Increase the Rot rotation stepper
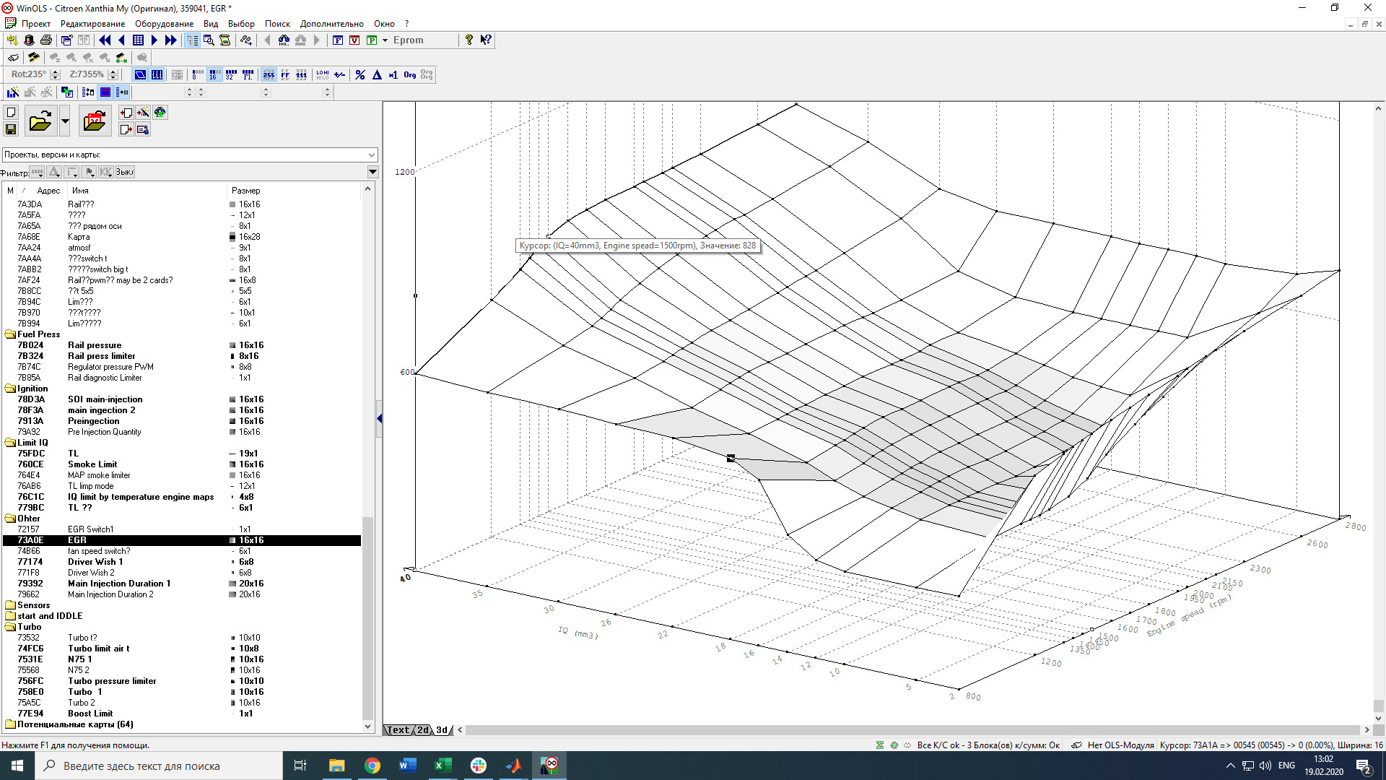Screen dimensions: 1386x780 [x=55, y=71]
